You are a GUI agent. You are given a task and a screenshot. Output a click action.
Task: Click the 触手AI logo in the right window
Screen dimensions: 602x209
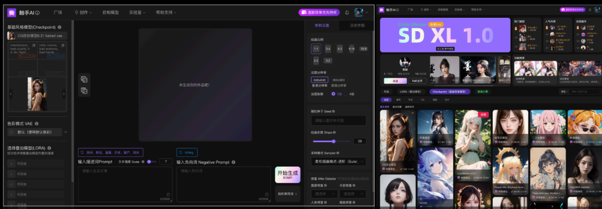(381, 9)
